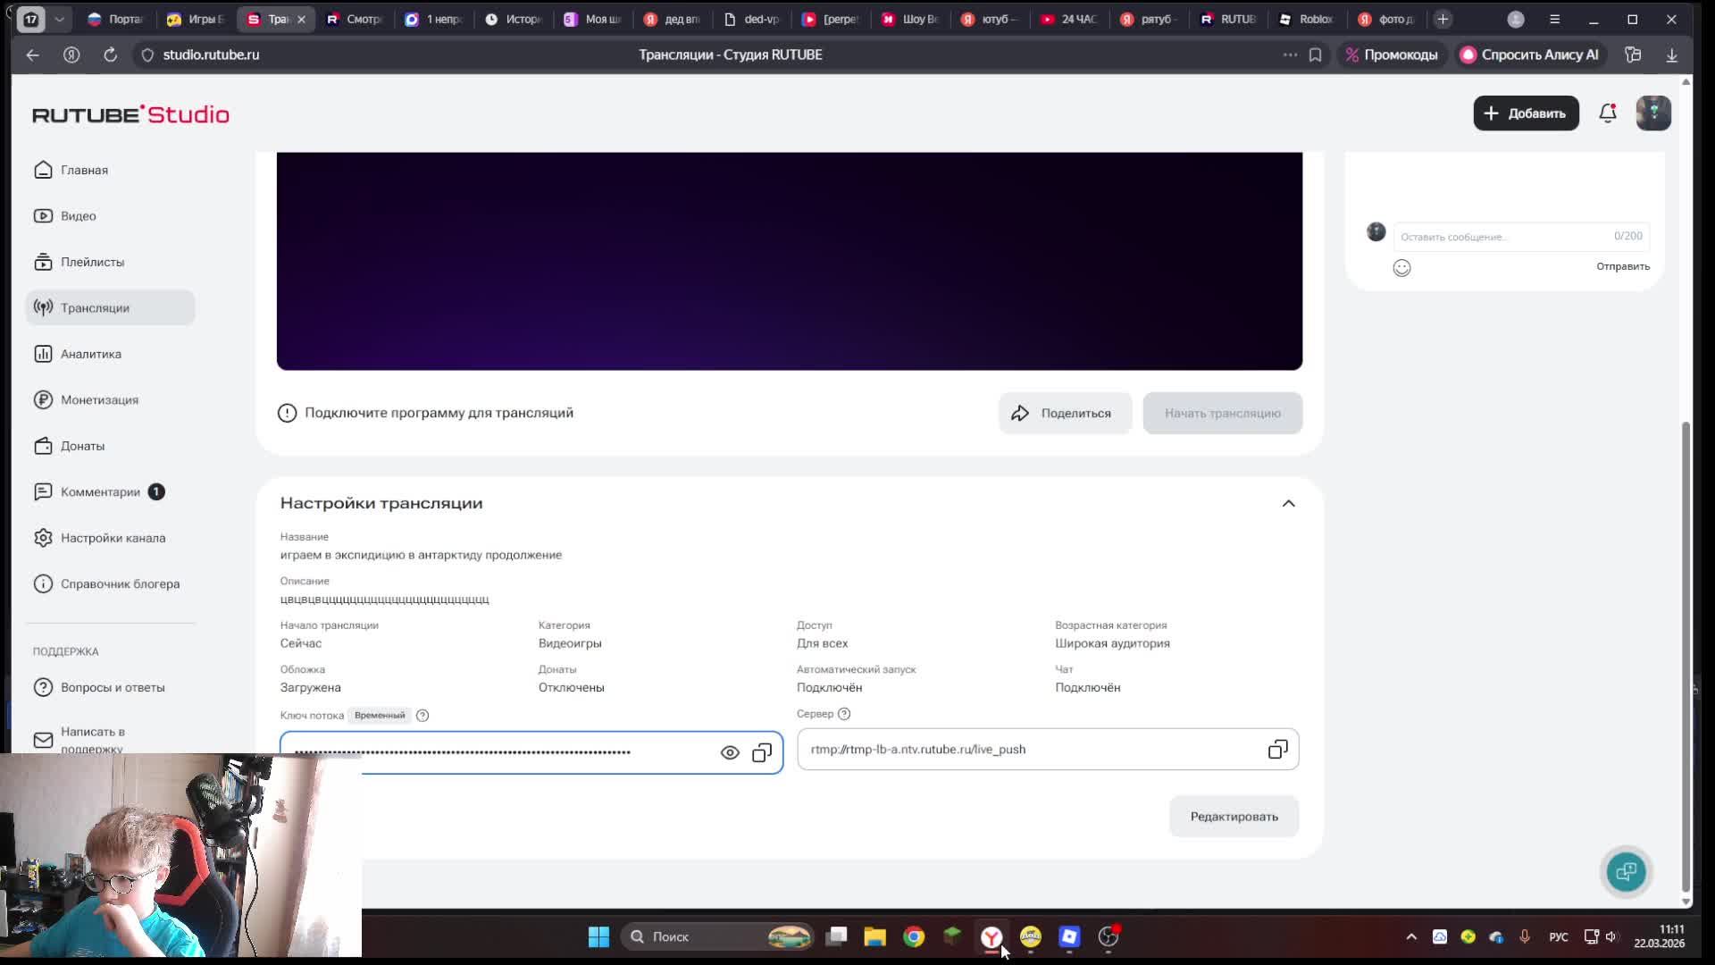
Task: Collapse Настройки трансляции section
Action: point(1288,504)
